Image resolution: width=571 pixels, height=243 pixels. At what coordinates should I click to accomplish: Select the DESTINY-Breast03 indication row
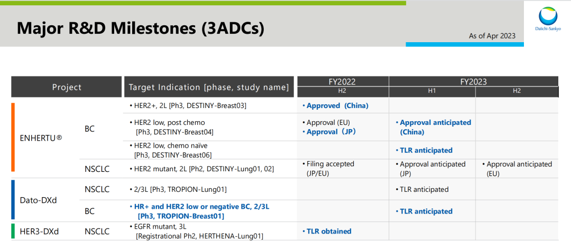point(188,105)
